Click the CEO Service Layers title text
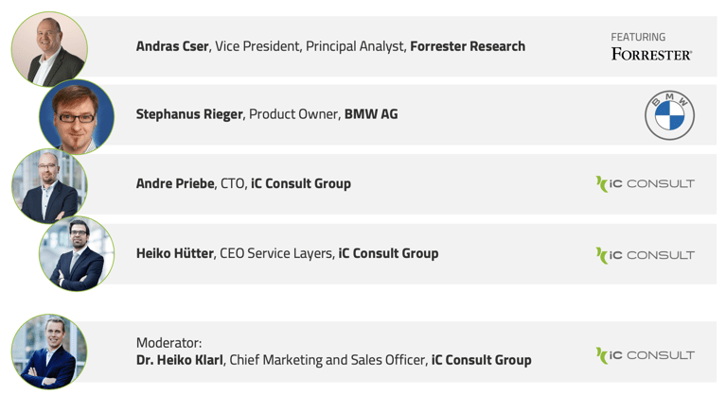Screen dimensions: 726x394 [276, 253]
